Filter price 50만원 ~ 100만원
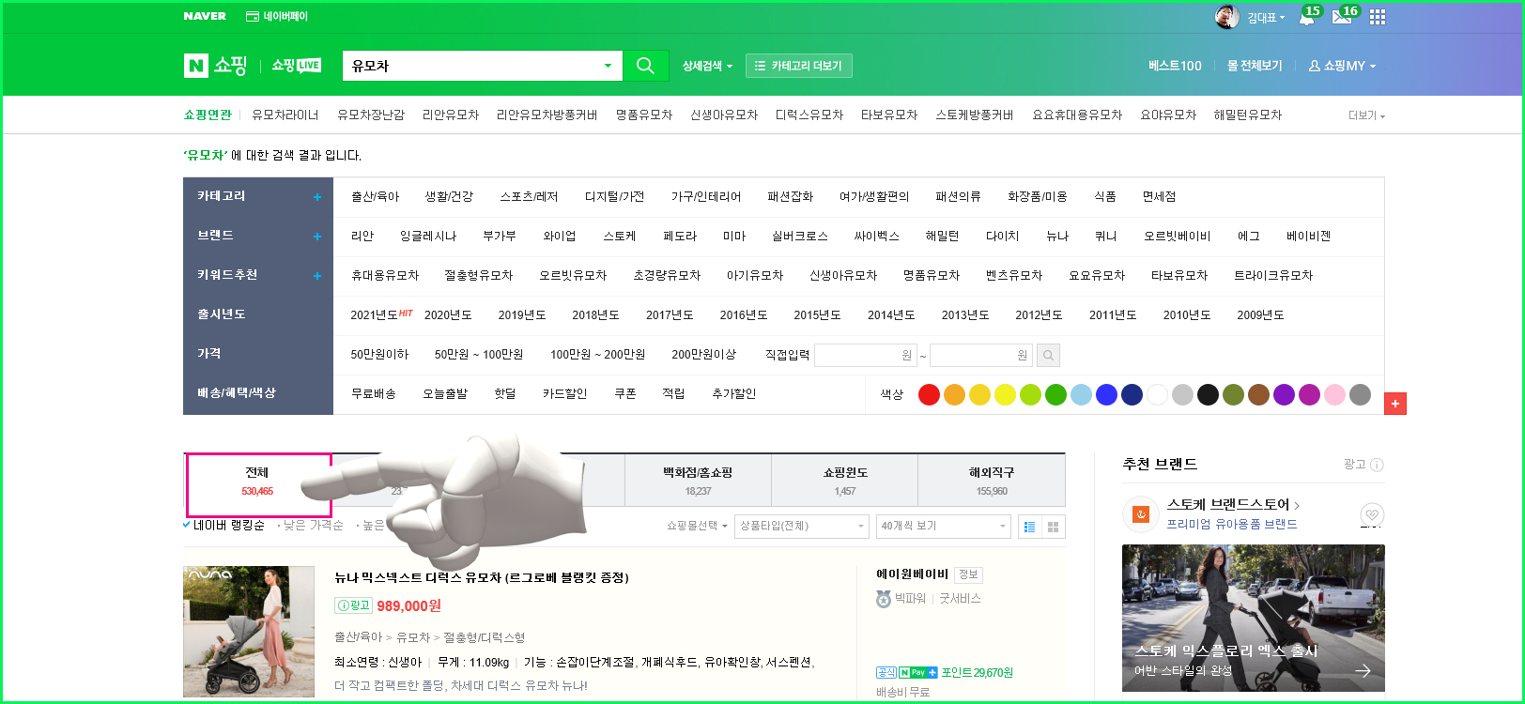This screenshot has height=704, width=1525. tap(479, 355)
